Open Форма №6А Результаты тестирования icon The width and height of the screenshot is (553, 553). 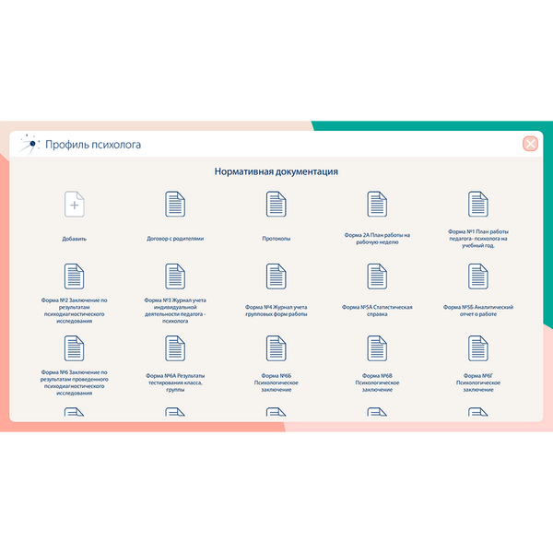pyautogui.click(x=175, y=348)
